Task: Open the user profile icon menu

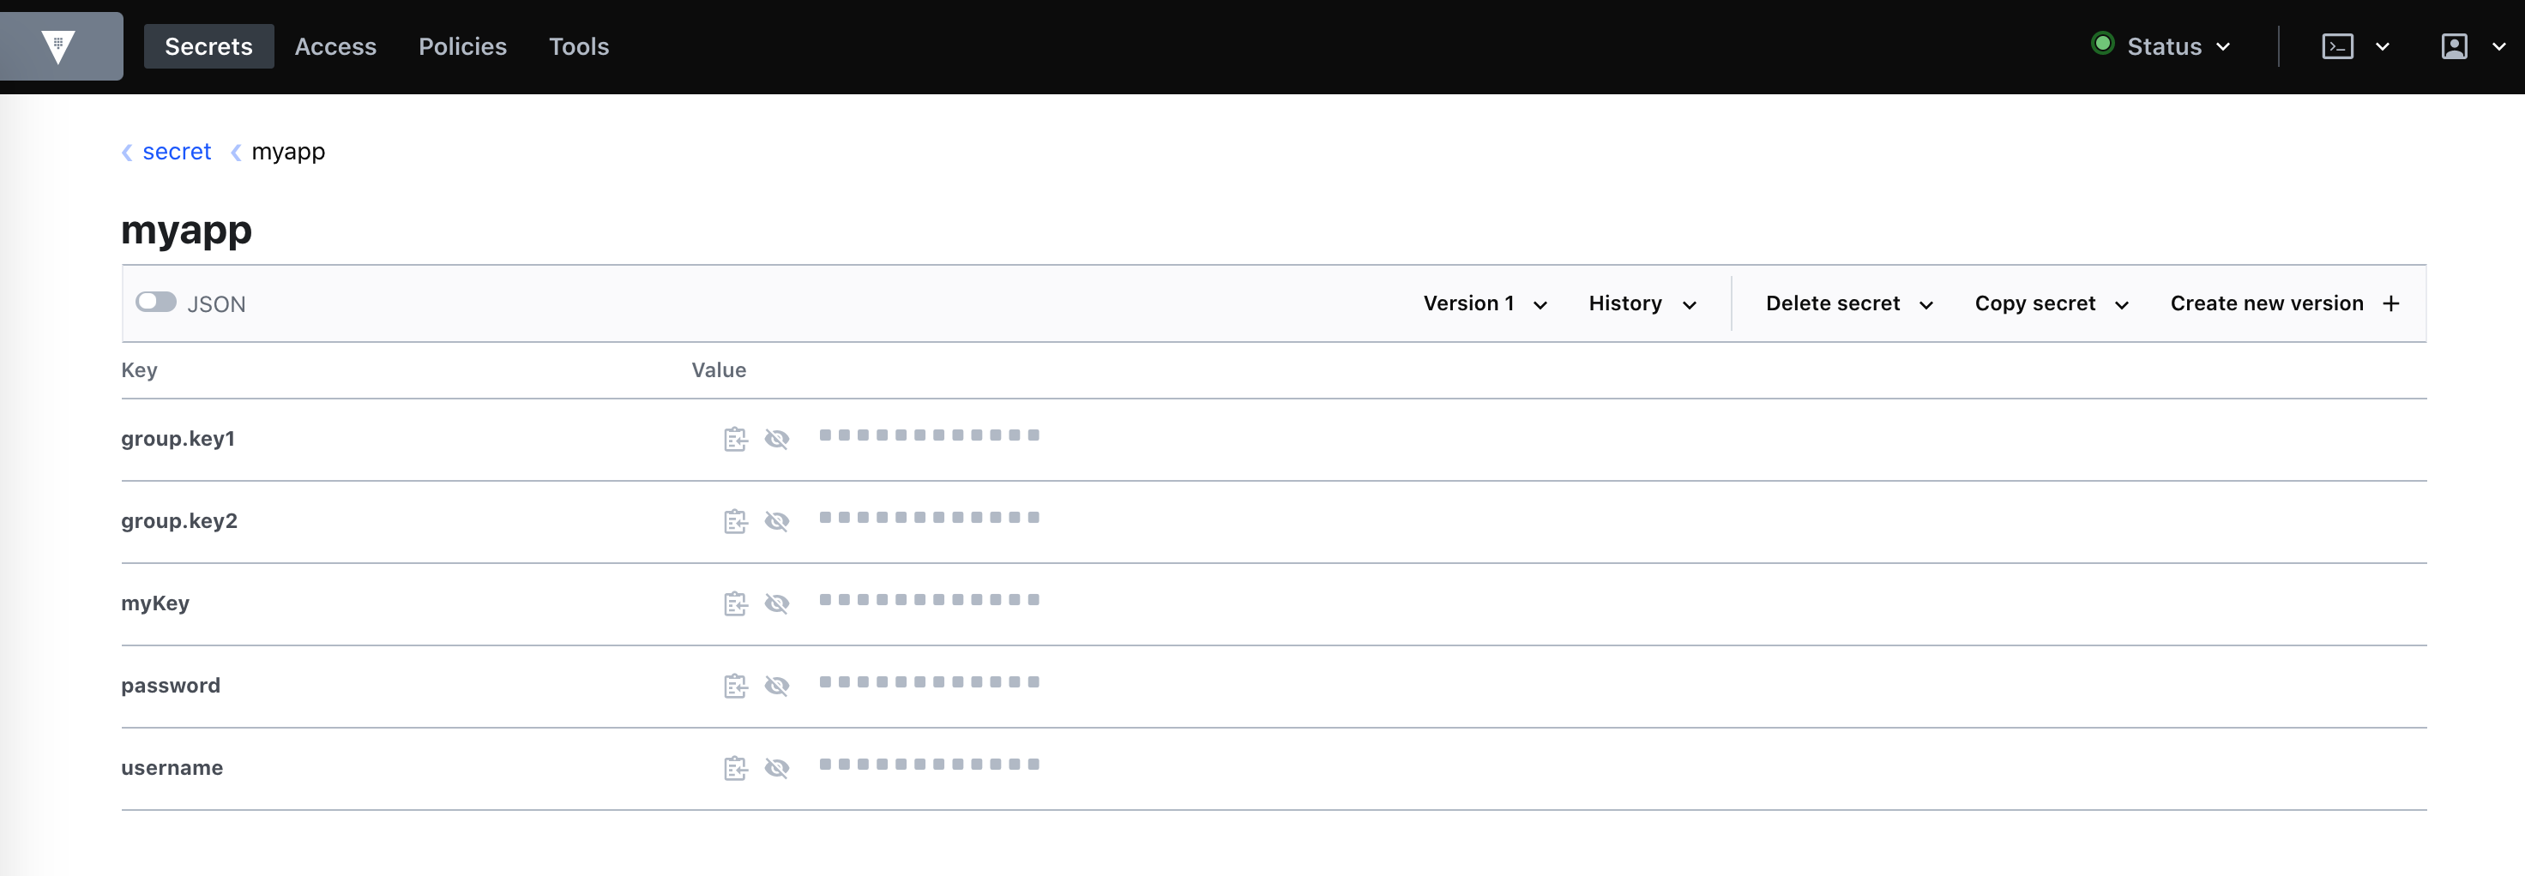Action: pyautogui.click(x=2454, y=46)
